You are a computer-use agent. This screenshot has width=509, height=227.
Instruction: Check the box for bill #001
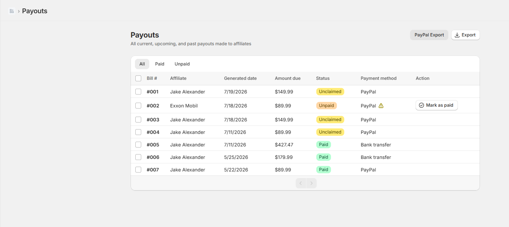click(x=138, y=92)
